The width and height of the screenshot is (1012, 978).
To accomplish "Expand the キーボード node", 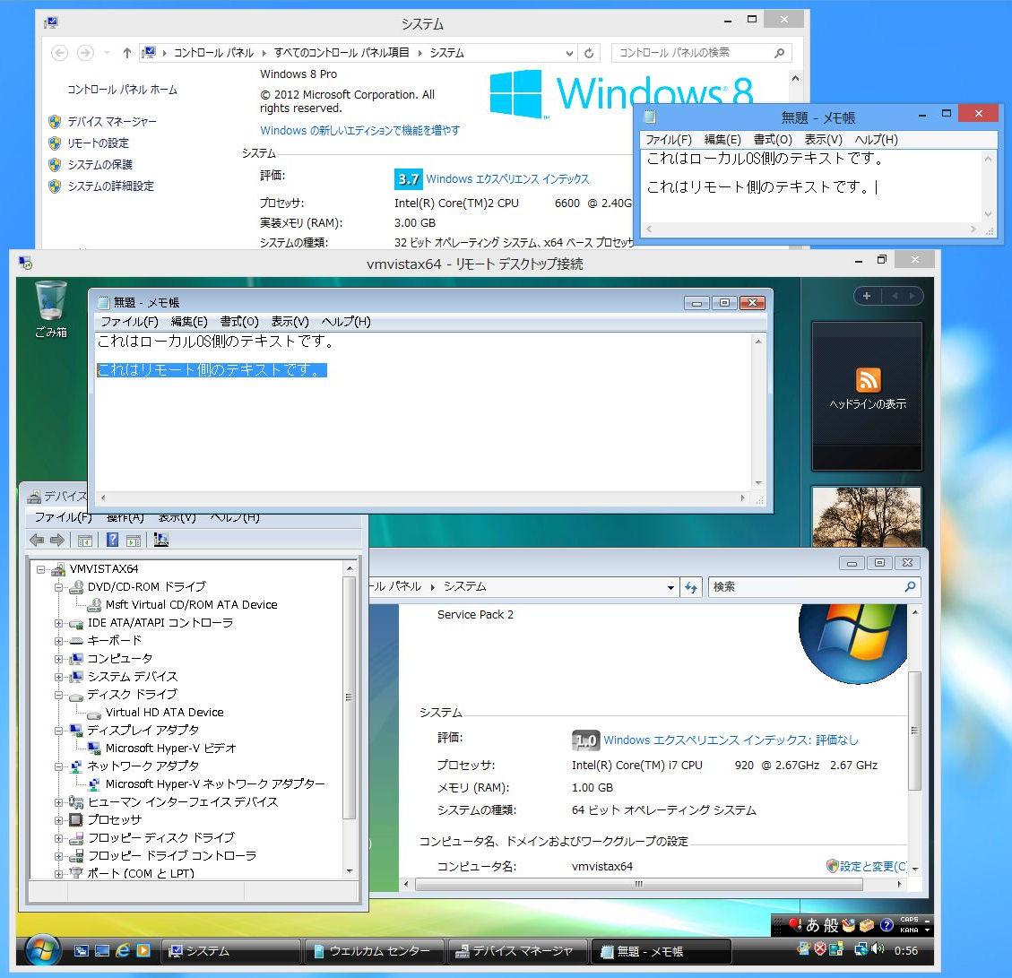I will pyautogui.click(x=59, y=641).
